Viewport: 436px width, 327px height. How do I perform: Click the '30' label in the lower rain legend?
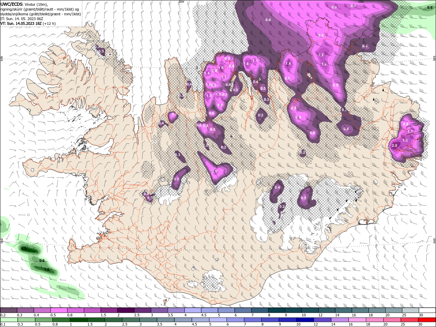tap(420, 325)
